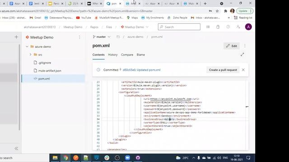Click the password key icon in address bar
The image size is (289, 162).
click(x=210, y=11)
